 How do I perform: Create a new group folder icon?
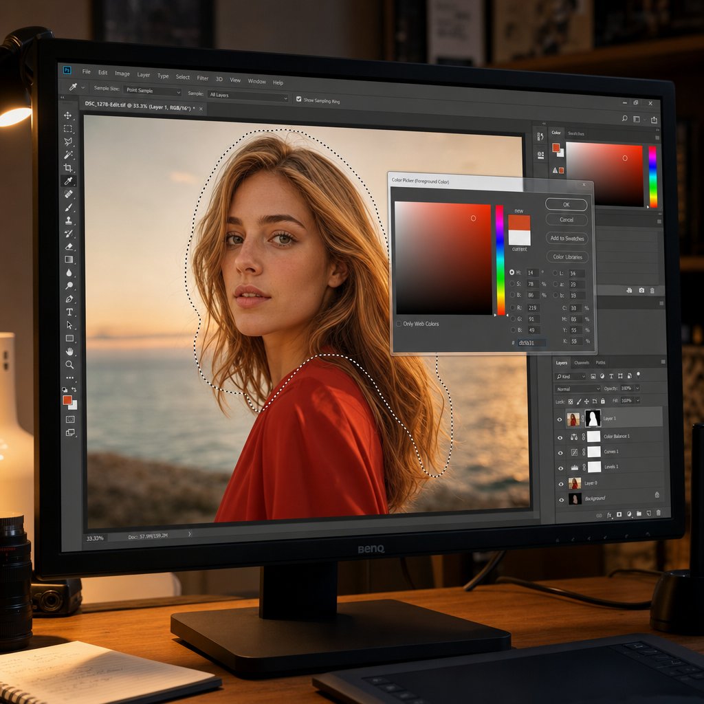(x=639, y=514)
